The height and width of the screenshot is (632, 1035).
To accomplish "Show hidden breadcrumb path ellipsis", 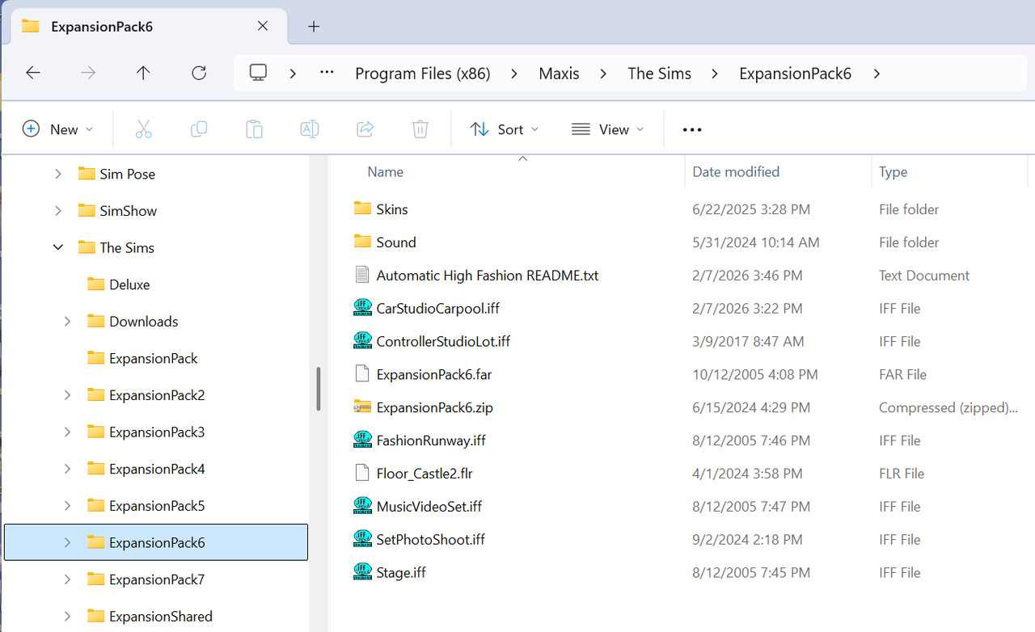I will 327,73.
